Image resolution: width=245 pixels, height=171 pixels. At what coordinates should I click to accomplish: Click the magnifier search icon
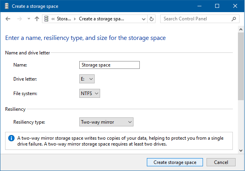coord(234,19)
